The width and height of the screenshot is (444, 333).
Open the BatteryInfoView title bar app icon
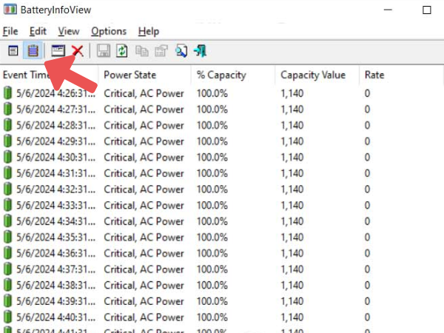(10, 10)
